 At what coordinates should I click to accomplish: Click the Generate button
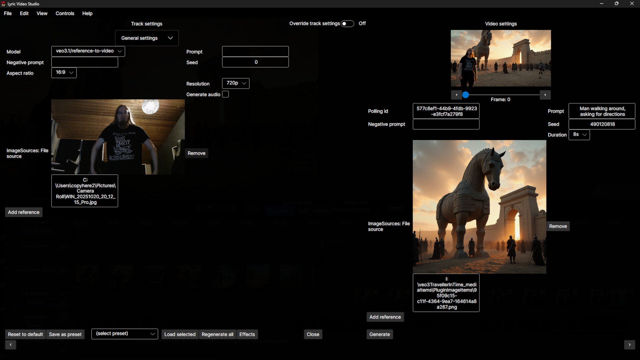[x=379, y=334]
